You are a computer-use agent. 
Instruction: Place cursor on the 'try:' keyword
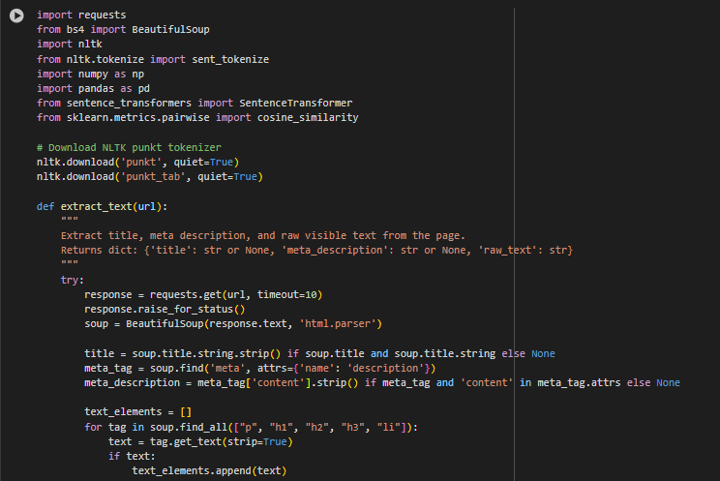(72, 280)
